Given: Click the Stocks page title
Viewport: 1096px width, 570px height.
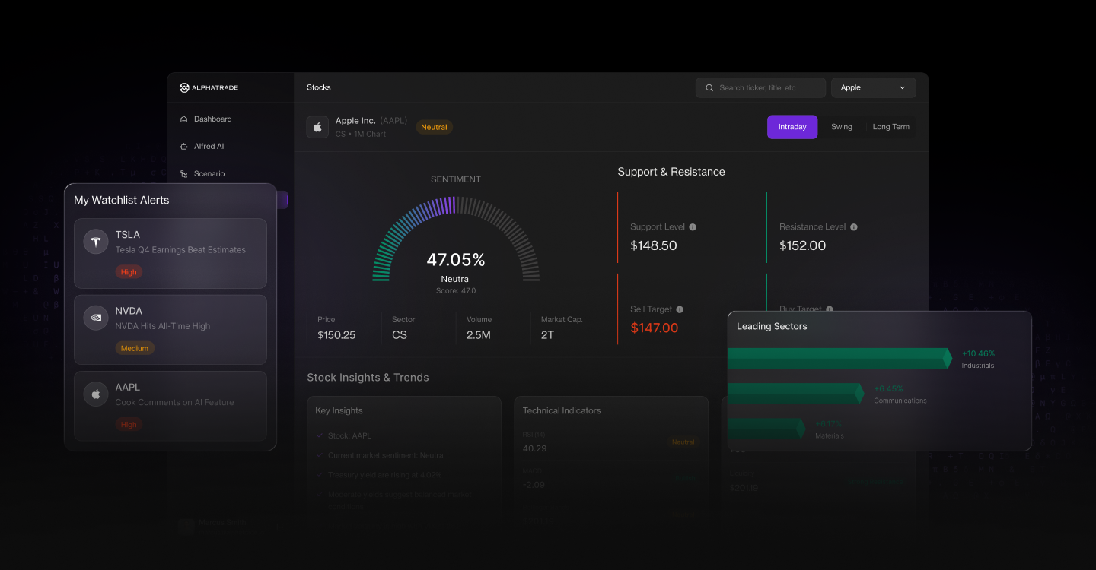Looking at the screenshot, I should [x=319, y=87].
